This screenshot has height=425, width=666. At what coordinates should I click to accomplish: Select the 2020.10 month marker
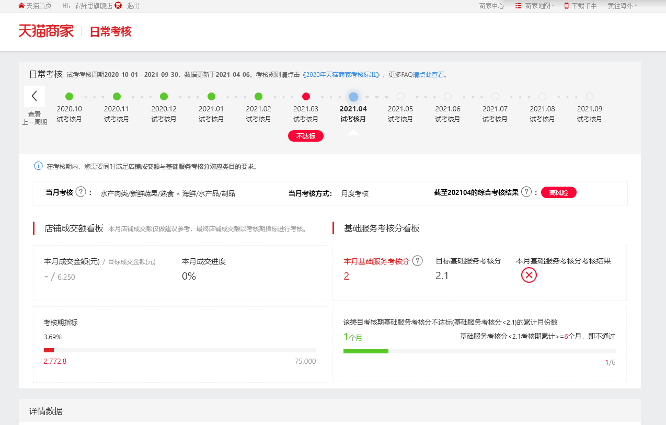point(69,97)
